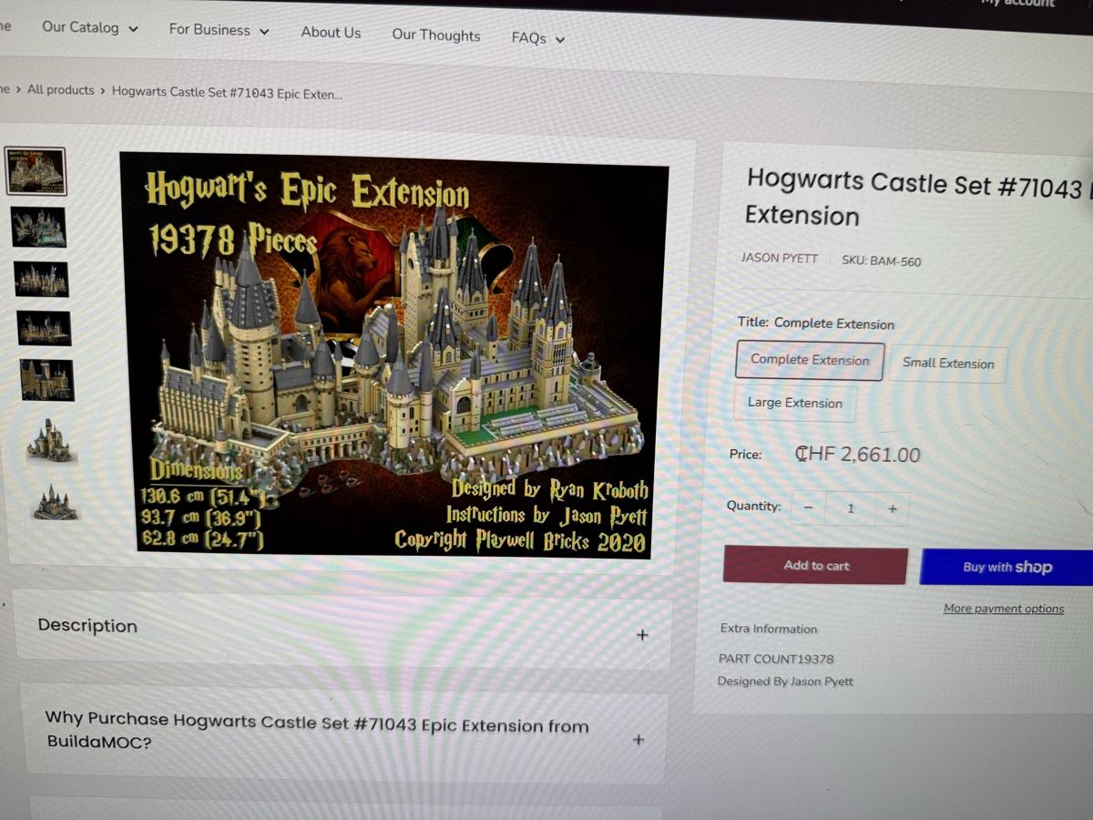Screen dimensions: 1093x820
Task: Click the PART COUNT19378 text
Action: [776, 658]
